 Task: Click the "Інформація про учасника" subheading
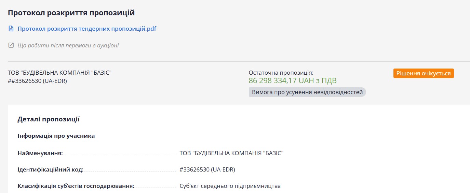click(56, 136)
